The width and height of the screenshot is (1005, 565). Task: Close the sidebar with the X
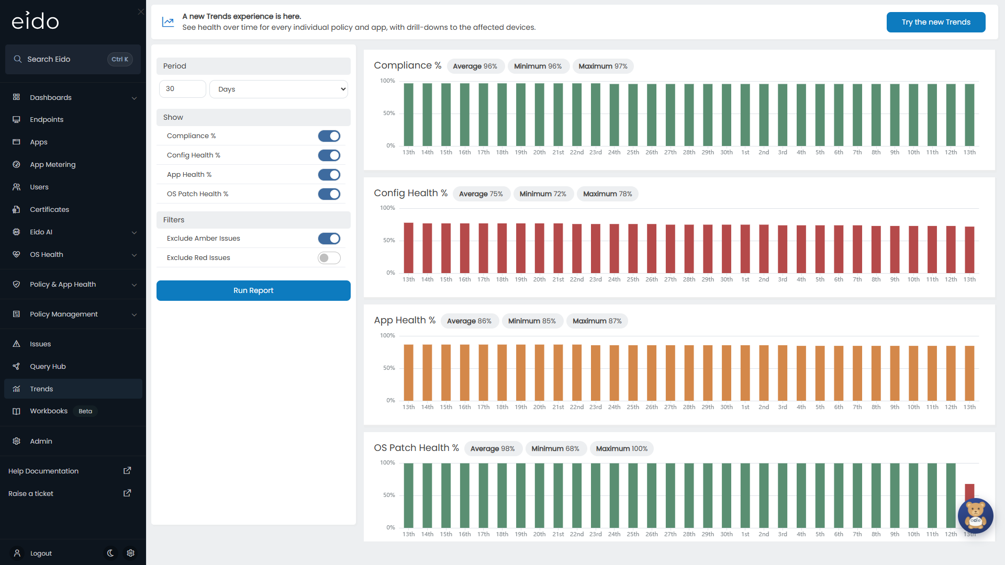pos(141,12)
